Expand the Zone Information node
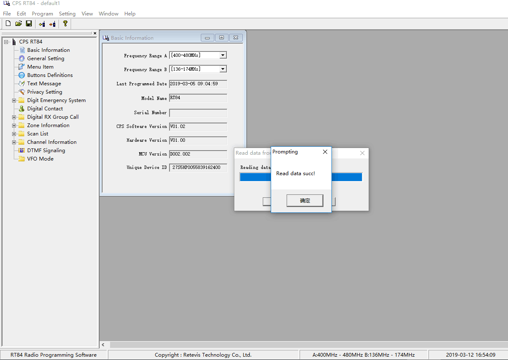Screen dimensions: 508x360 (14, 125)
